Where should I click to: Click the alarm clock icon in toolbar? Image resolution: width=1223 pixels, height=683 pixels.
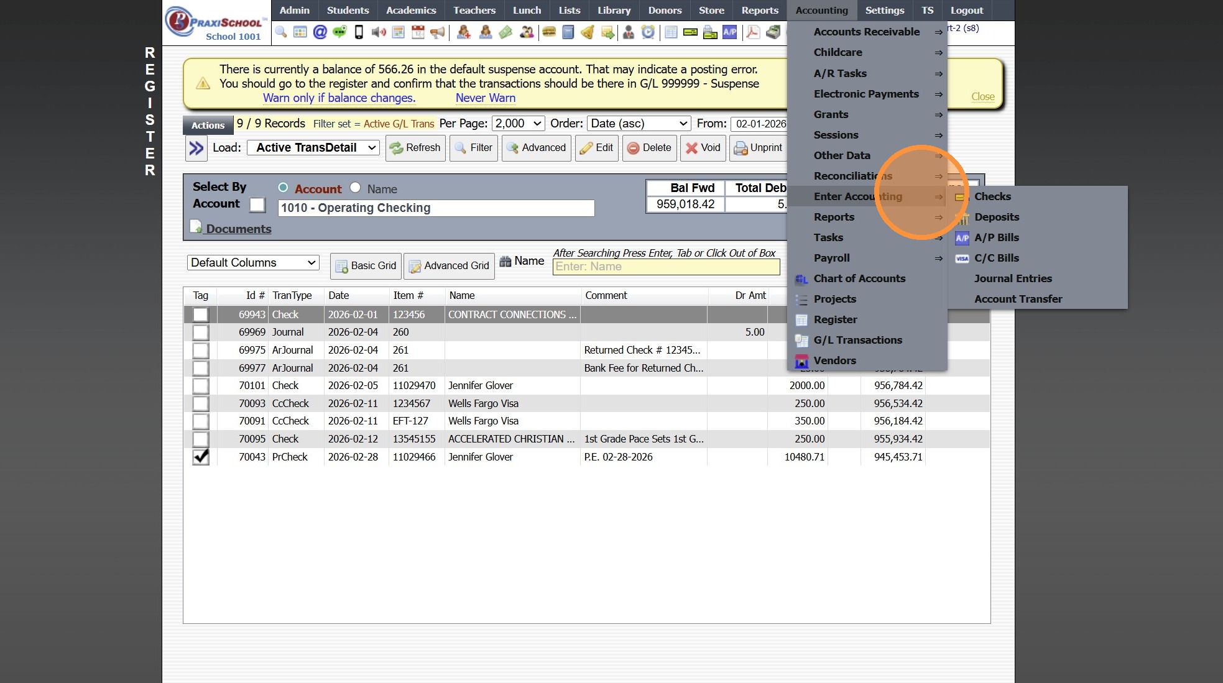click(648, 32)
